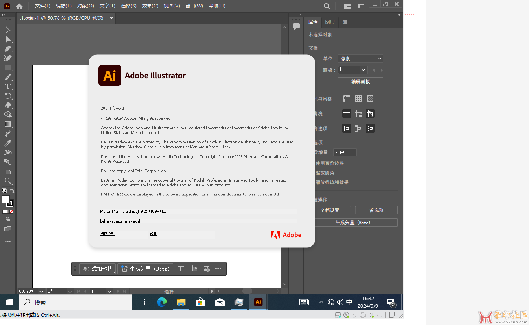Select the Gradient tool
The width and height of the screenshot is (529, 325).
tap(8, 124)
